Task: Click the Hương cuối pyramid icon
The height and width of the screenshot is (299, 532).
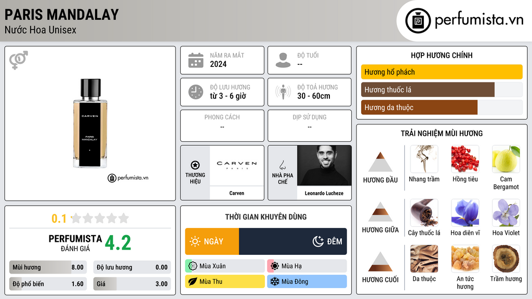Action: [380, 262]
